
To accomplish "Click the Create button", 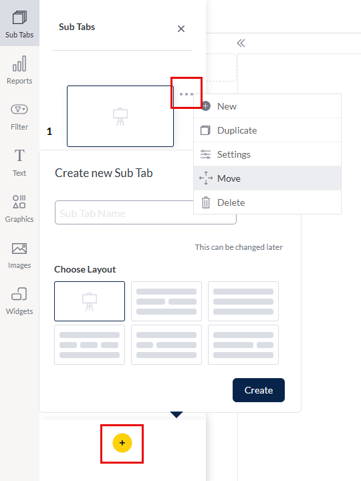I will point(259,390).
